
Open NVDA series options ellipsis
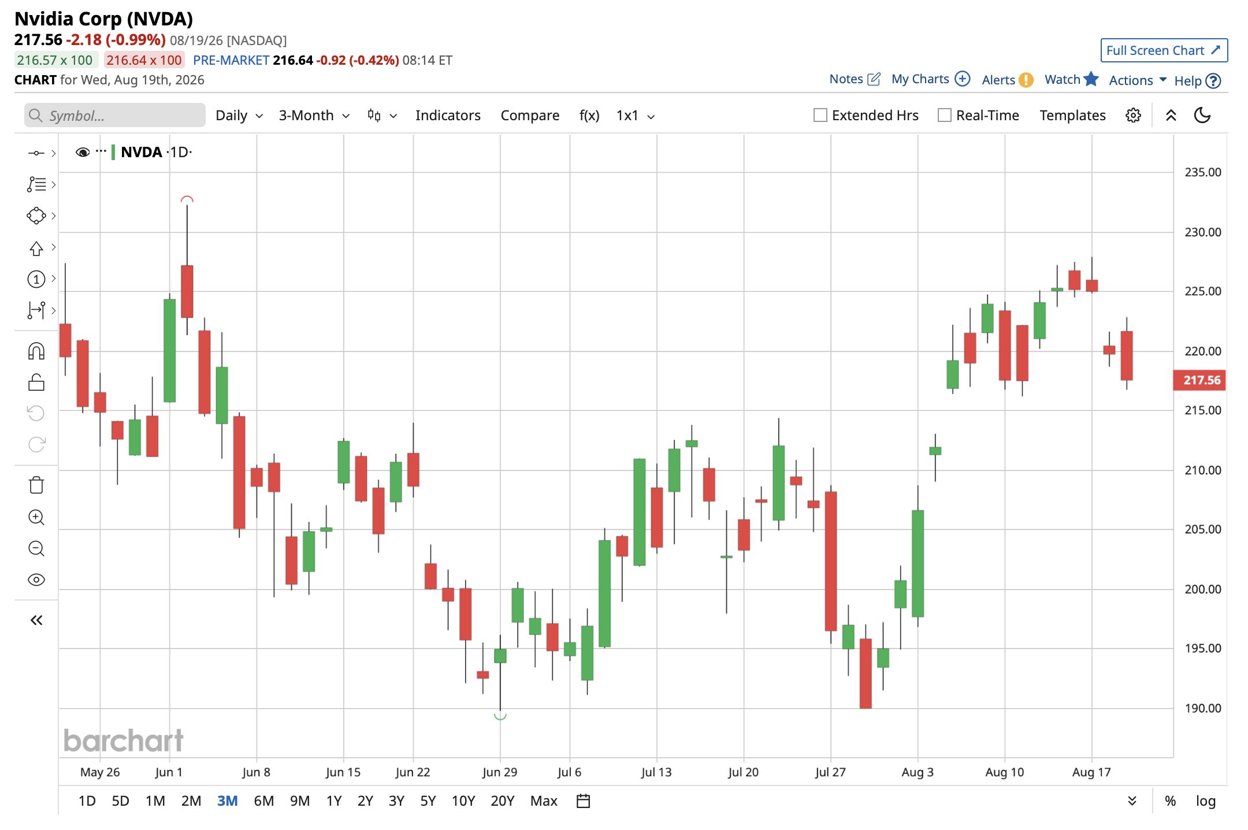point(101,151)
